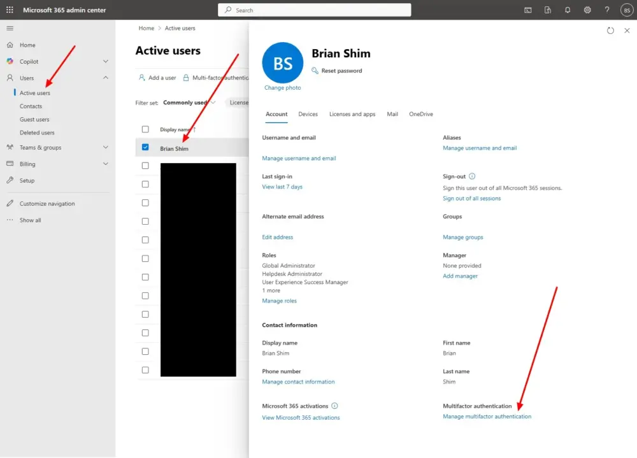
Task: Open the OneDrive tab for Brian Shim
Action: pyautogui.click(x=421, y=114)
